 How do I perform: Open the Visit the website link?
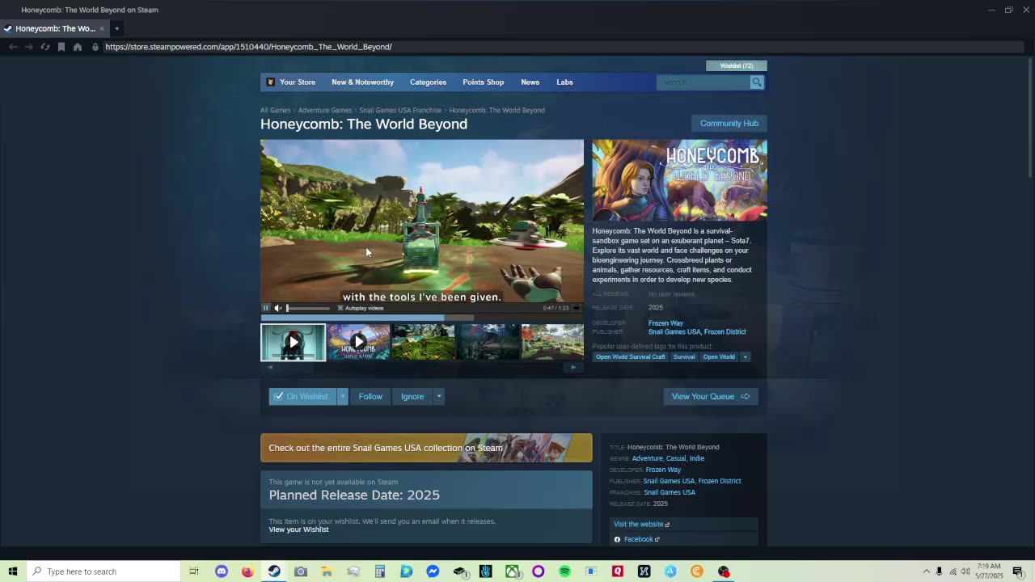point(641,524)
